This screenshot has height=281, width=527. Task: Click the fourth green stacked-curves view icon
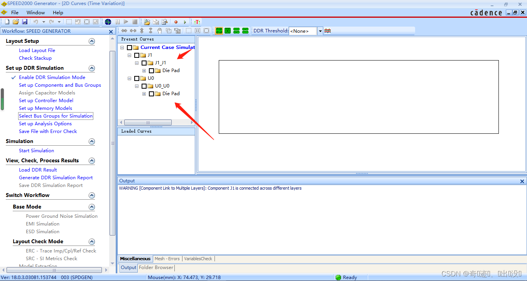245,31
